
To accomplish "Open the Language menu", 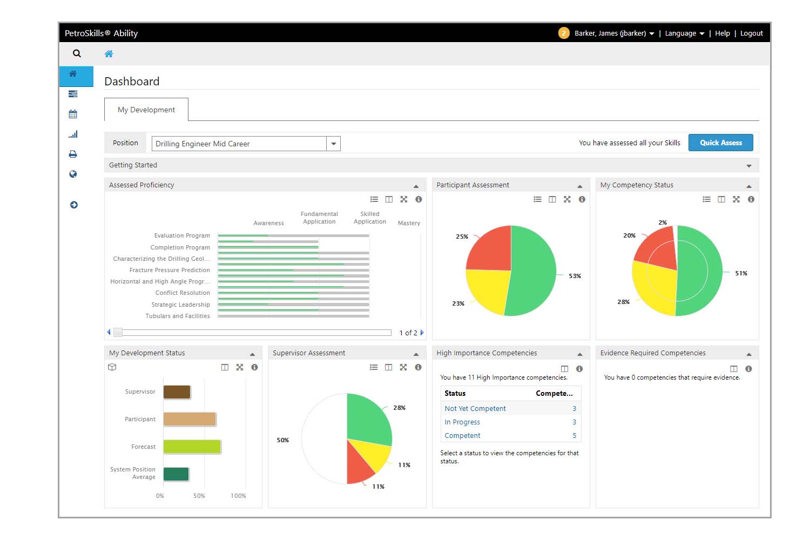I will [684, 33].
